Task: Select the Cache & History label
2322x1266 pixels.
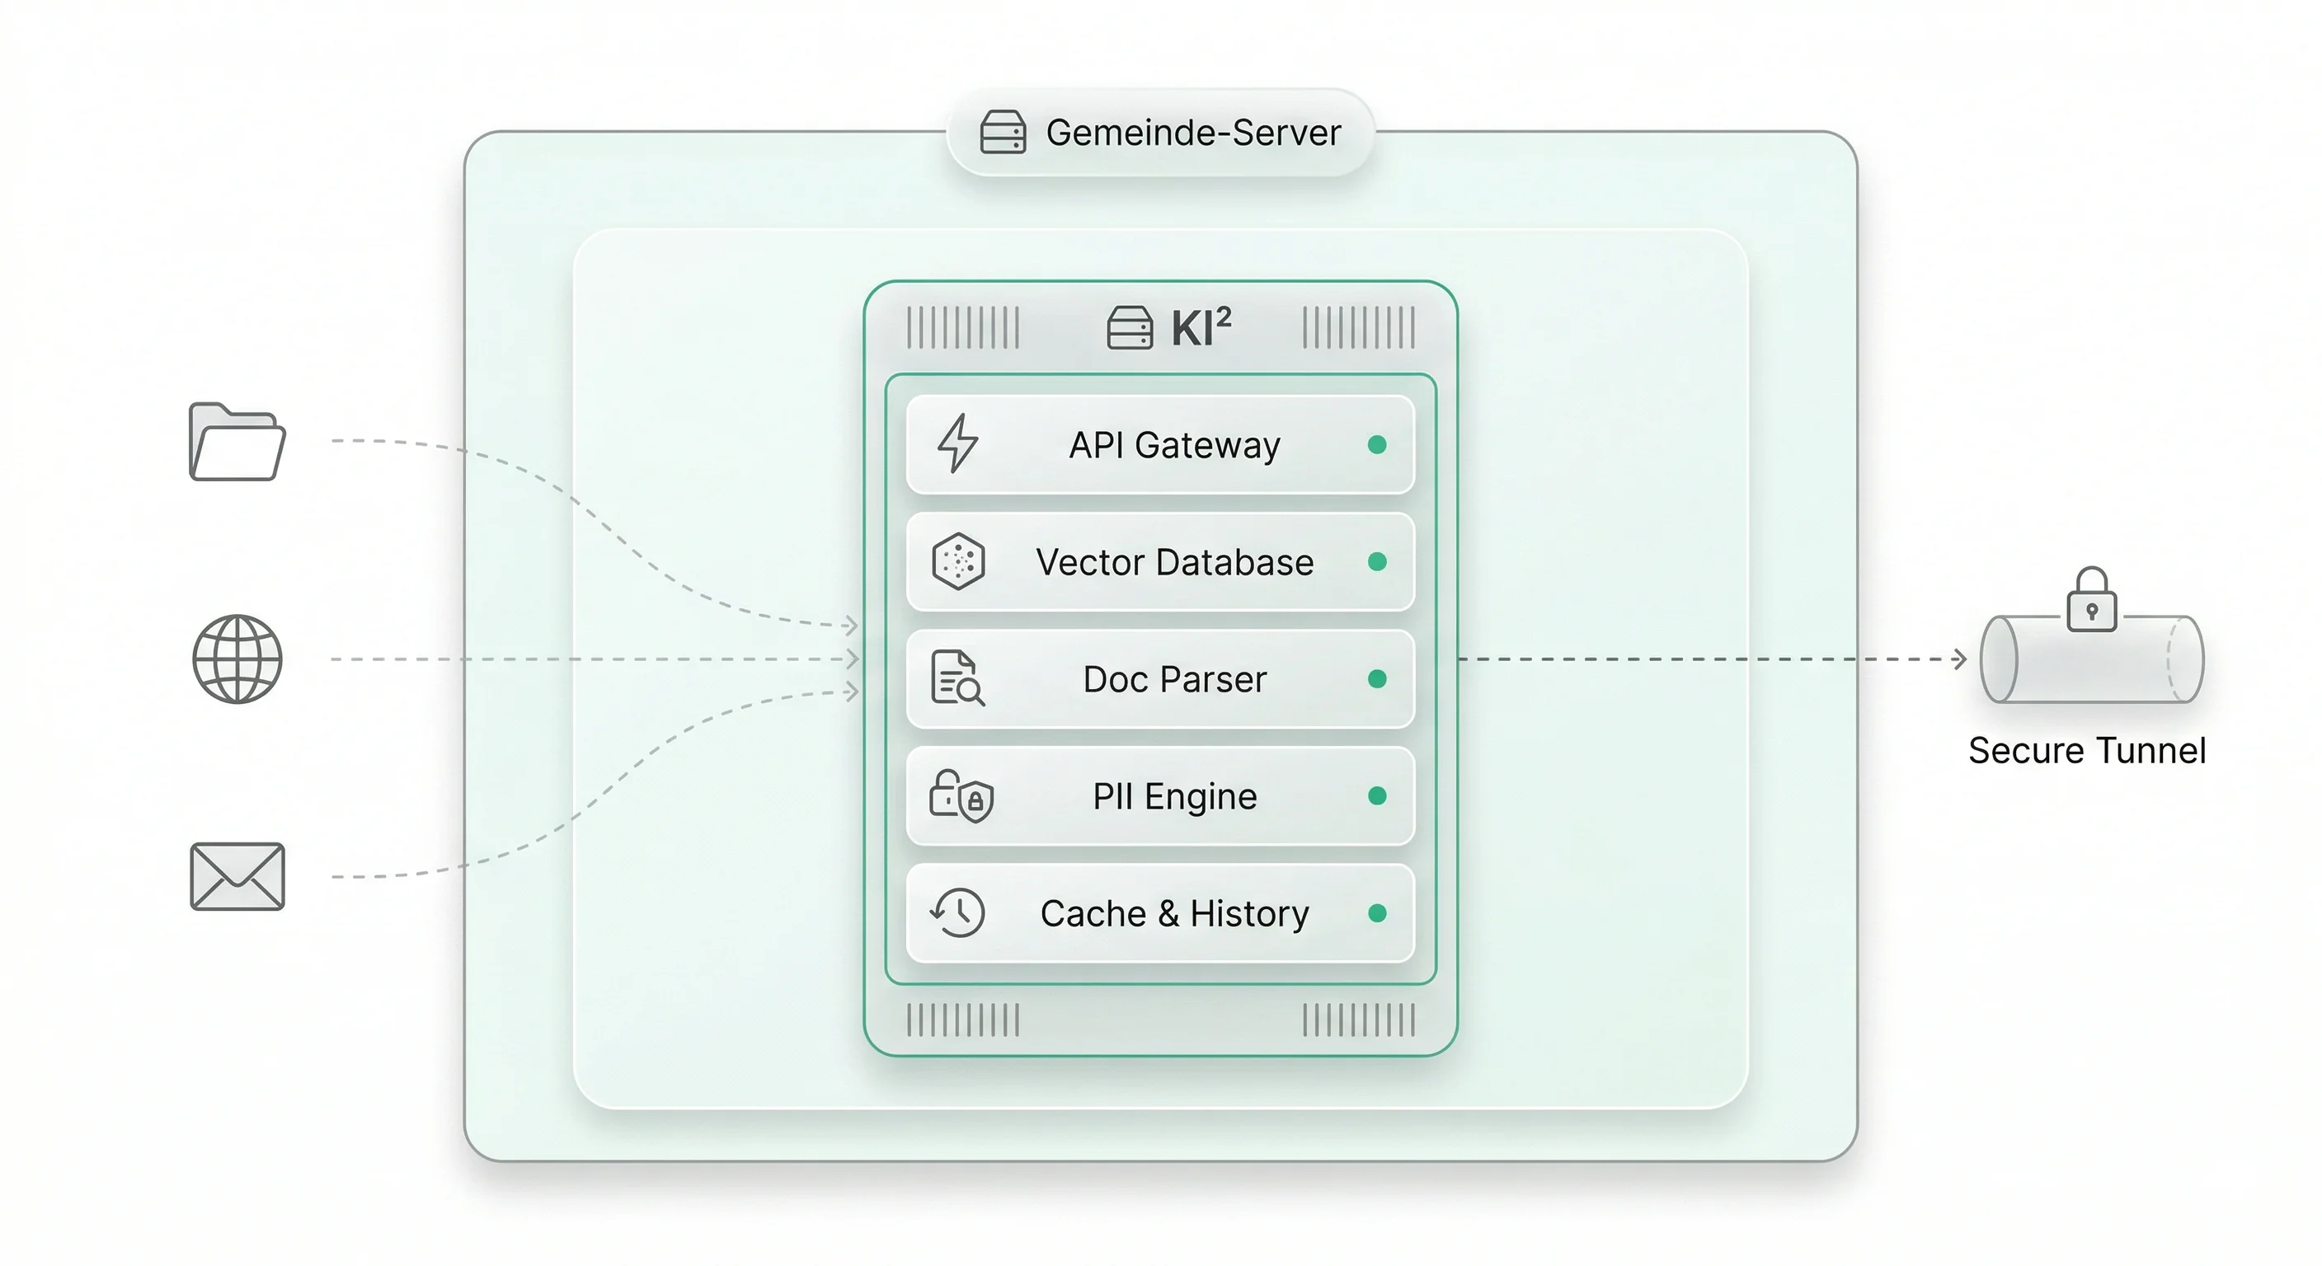Action: (x=1173, y=914)
